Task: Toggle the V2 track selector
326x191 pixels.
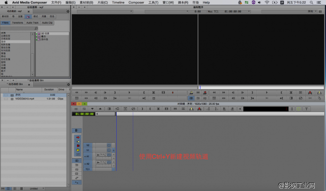Action: (88, 145)
